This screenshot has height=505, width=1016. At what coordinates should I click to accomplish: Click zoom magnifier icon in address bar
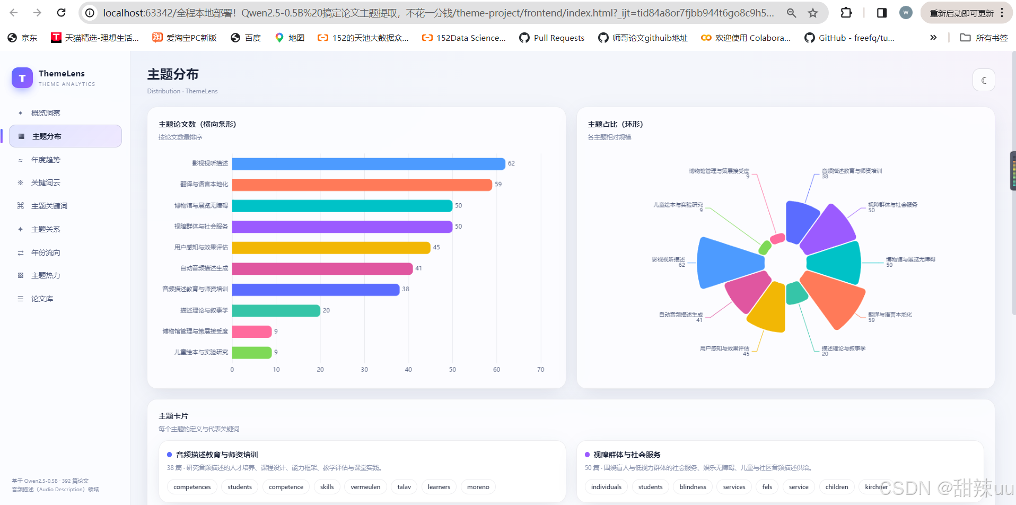(791, 13)
